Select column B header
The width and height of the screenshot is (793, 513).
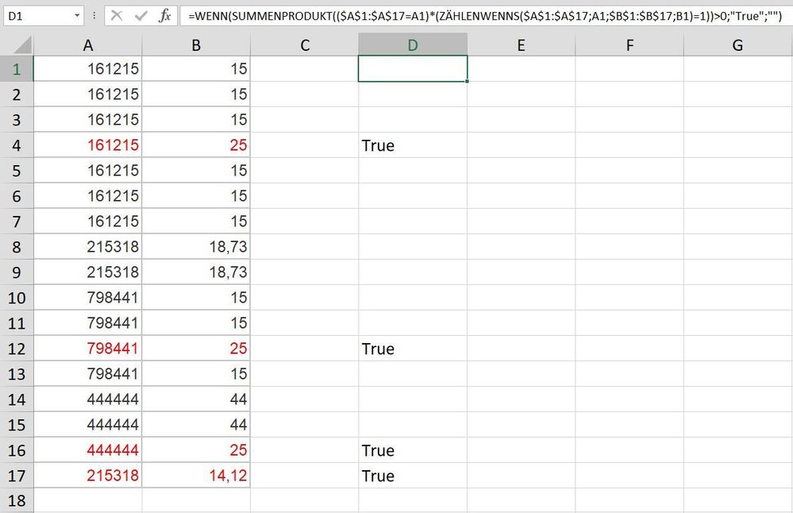coord(196,45)
